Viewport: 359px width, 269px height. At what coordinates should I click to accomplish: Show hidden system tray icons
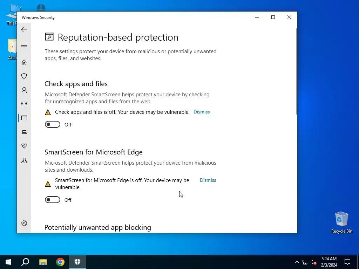[x=297, y=262]
